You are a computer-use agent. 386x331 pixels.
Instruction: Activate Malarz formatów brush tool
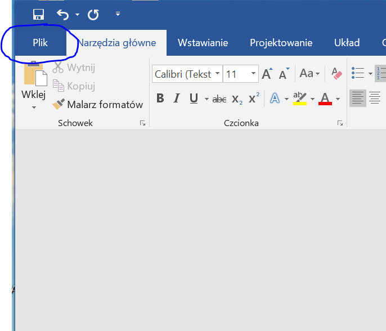tap(97, 105)
